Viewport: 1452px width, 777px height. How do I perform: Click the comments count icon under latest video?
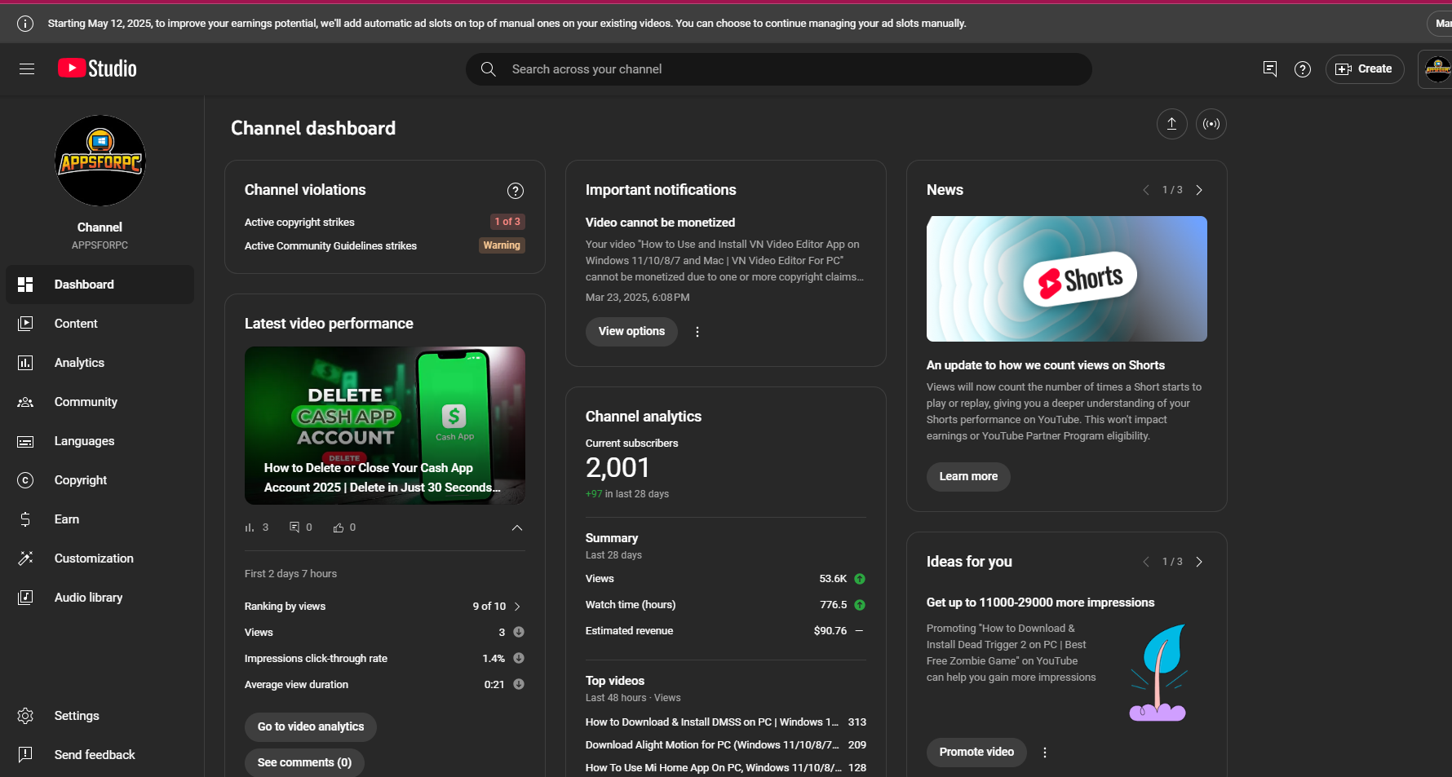point(294,528)
